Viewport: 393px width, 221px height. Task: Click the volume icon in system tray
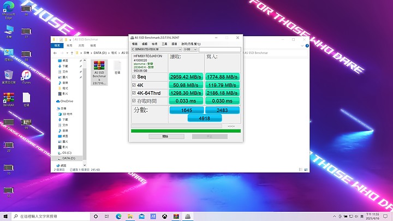pyautogui.click(x=356, y=216)
